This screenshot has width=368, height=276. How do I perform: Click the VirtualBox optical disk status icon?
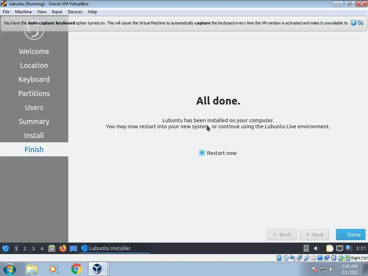pos(286,258)
